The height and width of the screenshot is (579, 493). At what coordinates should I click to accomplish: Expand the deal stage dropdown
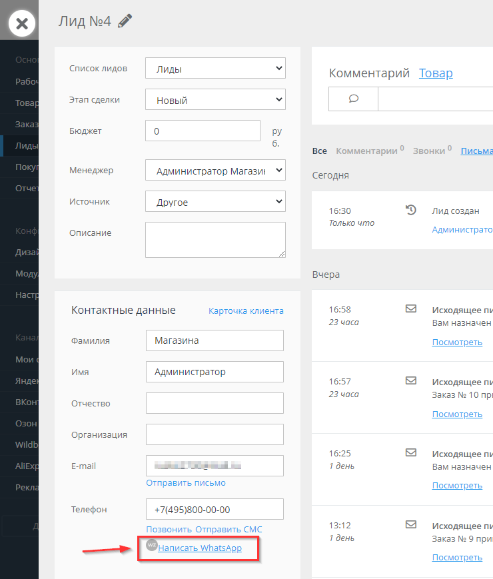pos(215,100)
